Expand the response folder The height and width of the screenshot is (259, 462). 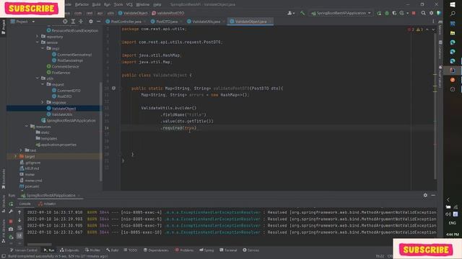coord(43,102)
